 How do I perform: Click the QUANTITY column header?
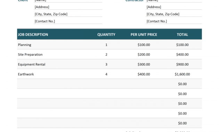pyautogui.click(x=106, y=34)
